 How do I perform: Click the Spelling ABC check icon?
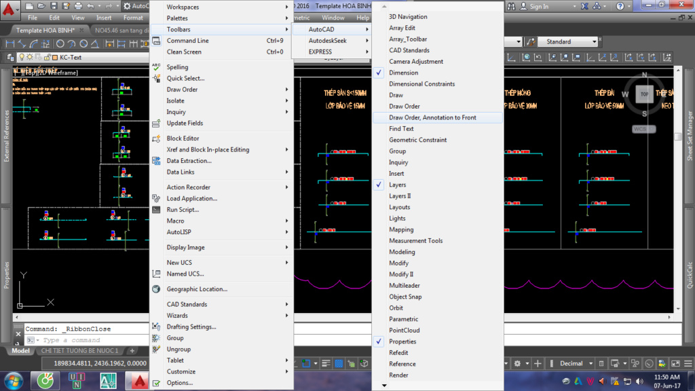point(156,67)
